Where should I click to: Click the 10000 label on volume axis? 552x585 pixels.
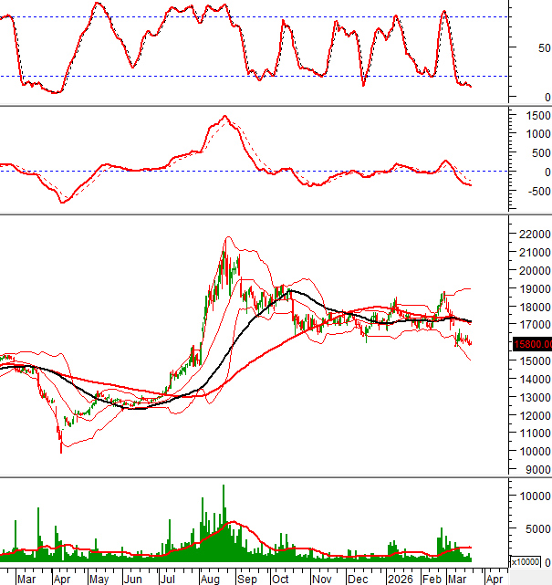pyautogui.click(x=531, y=496)
